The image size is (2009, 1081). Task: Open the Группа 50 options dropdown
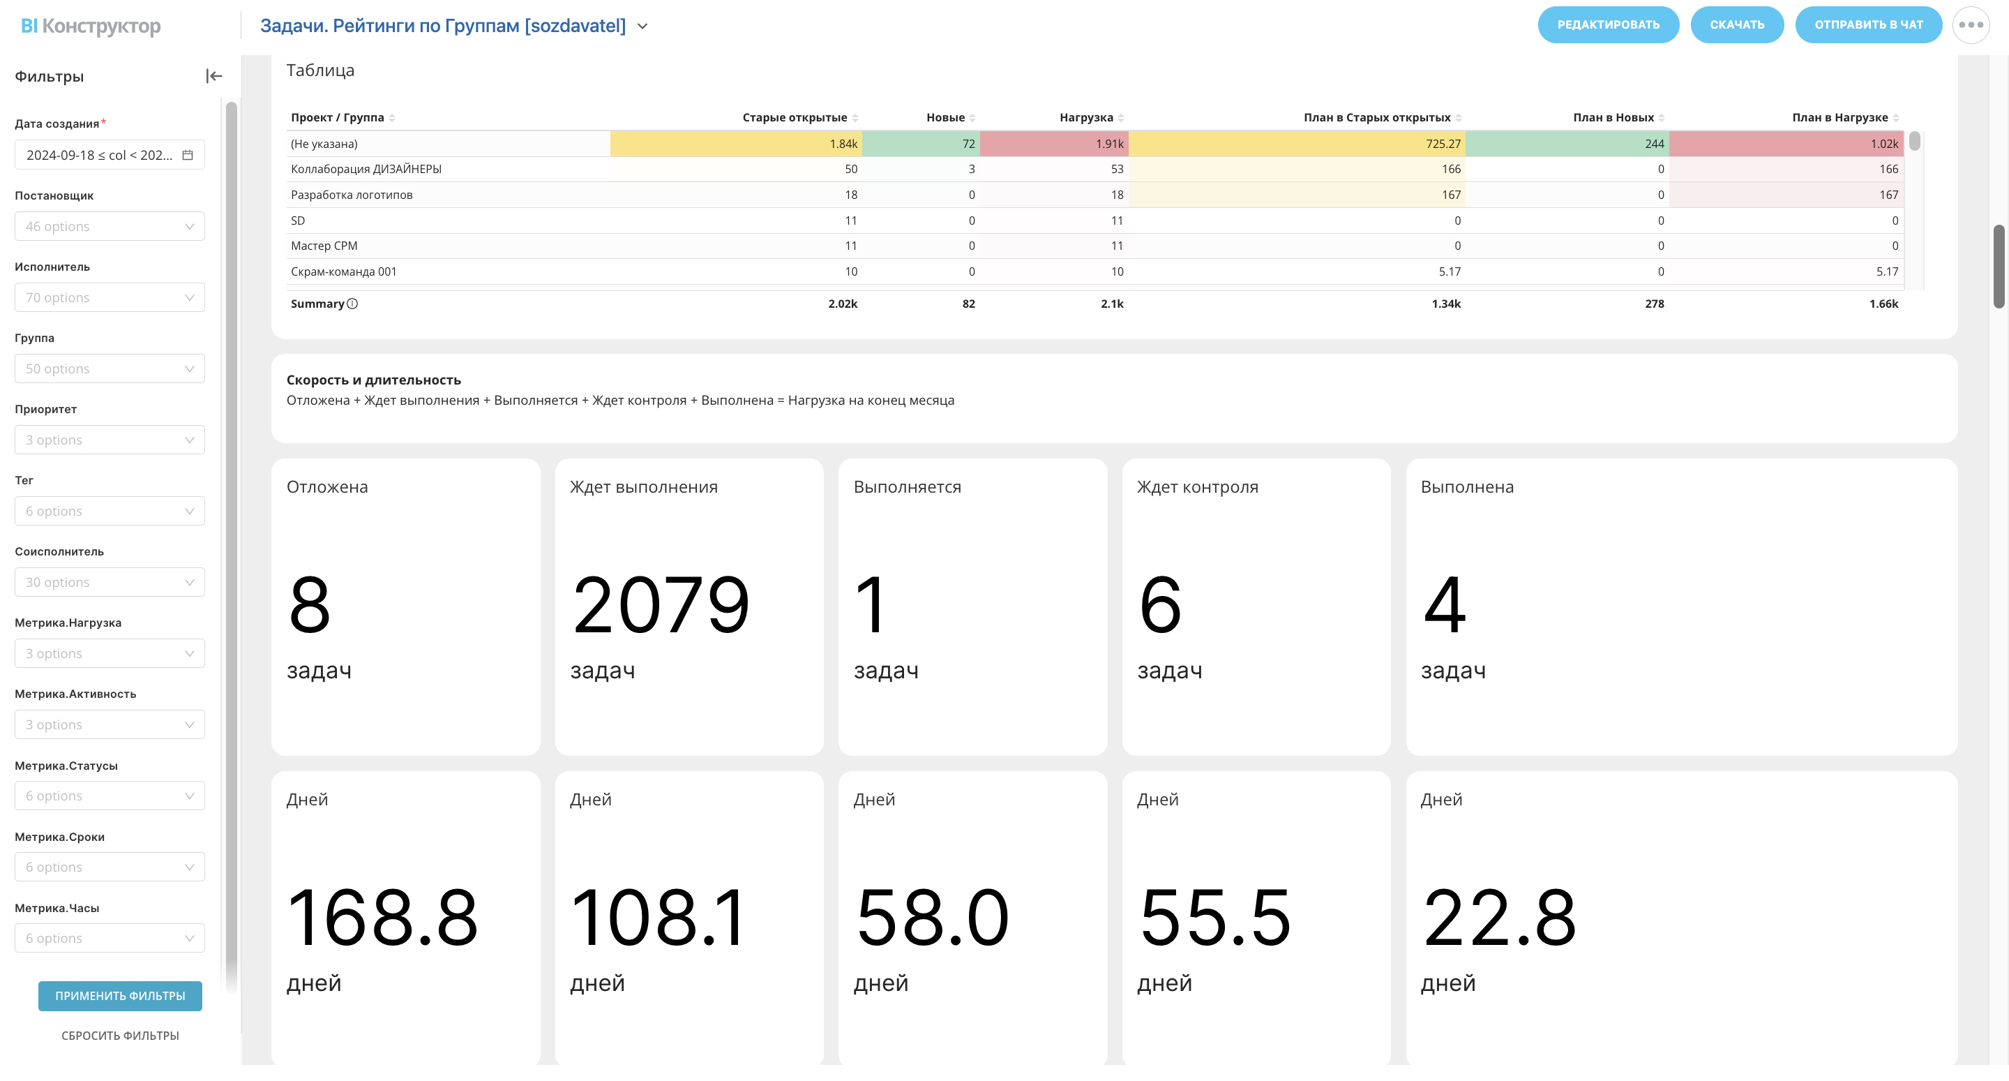tap(110, 368)
